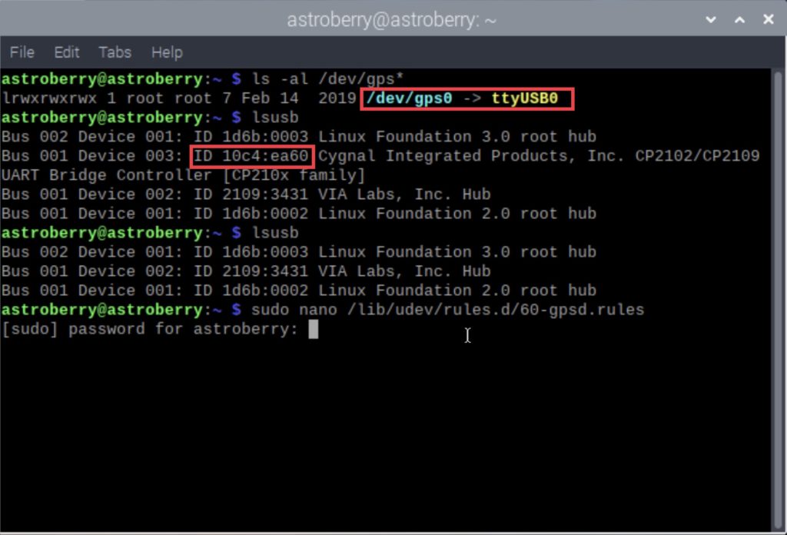Open the Tabs menu
787x535 pixels.
pyautogui.click(x=115, y=52)
